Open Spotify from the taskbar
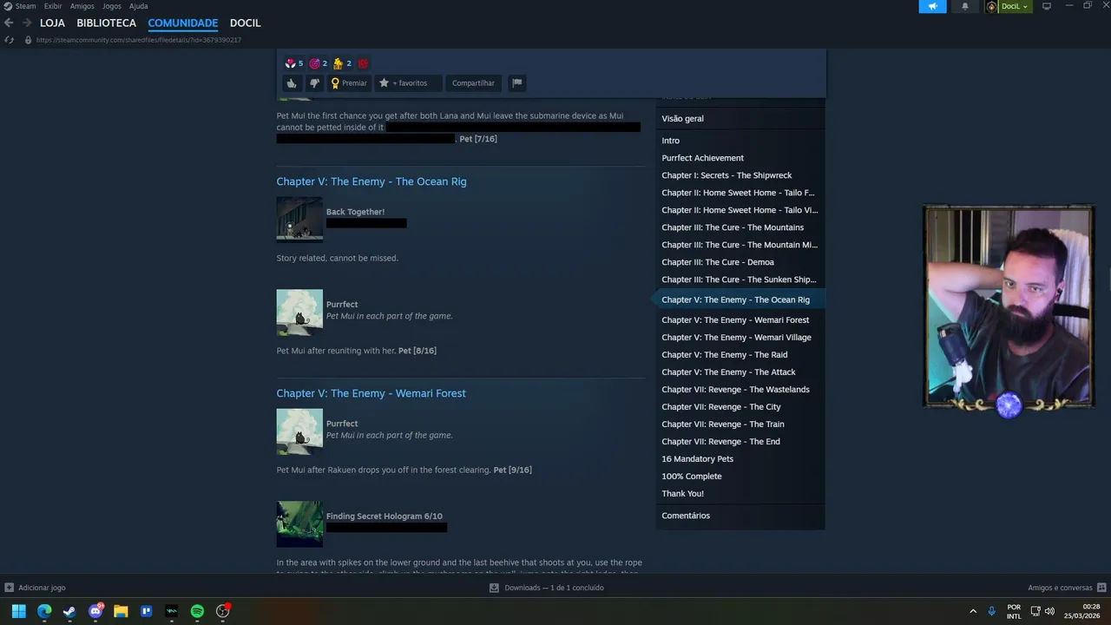This screenshot has width=1111, height=625. pyautogui.click(x=197, y=611)
